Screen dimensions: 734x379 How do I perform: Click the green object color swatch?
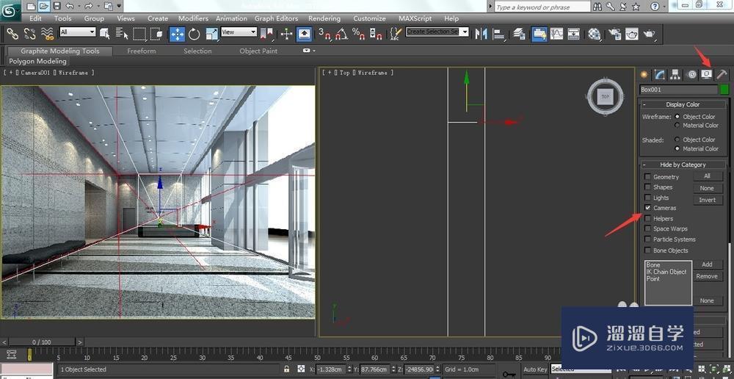[x=724, y=89]
